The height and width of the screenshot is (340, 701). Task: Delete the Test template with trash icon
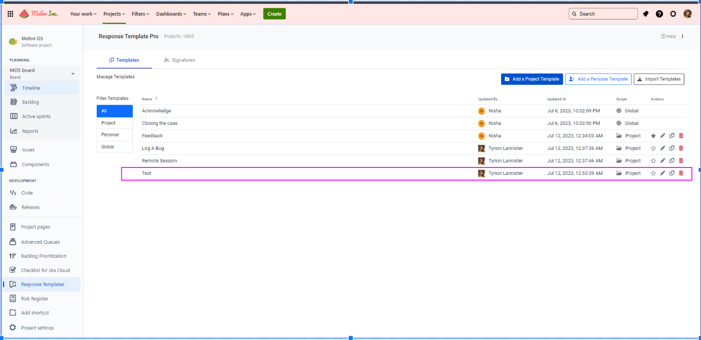[x=681, y=173]
